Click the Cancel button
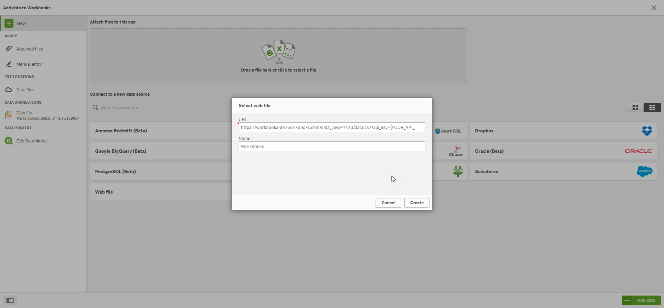664x308 pixels. (x=388, y=203)
